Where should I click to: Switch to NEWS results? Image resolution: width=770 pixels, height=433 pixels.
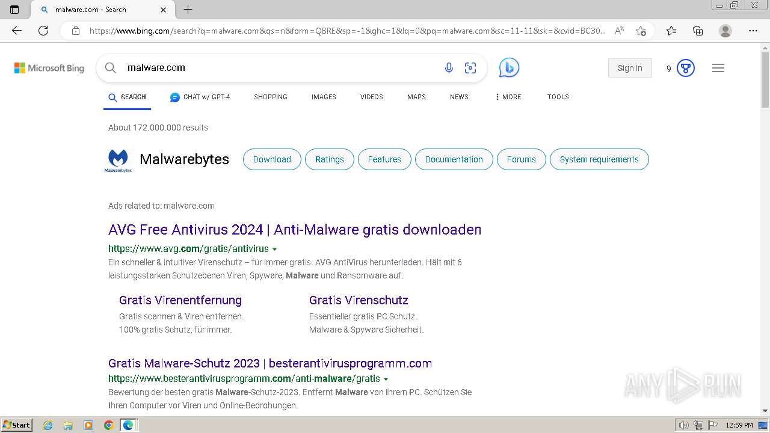459,97
